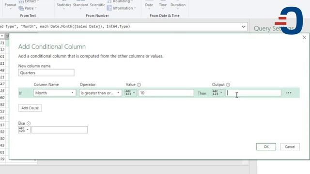Image resolution: width=310 pixels, height=174 pixels.
Task: Click the Parse icon in From Text
Action: click(x=21, y=8)
